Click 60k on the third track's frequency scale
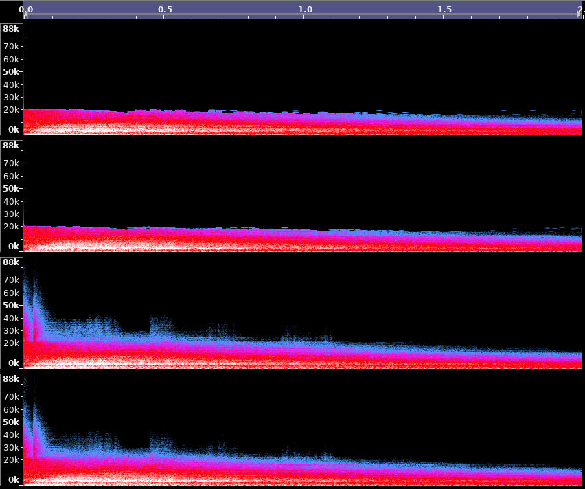Viewport: 585px width, 489px height. [11, 293]
